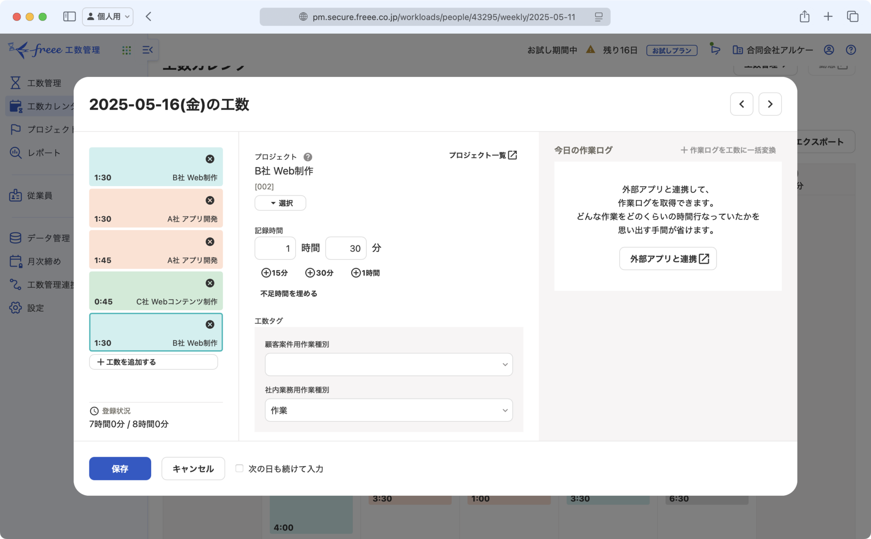Click the 登録状況 clock icon
The image size is (871, 539).
94,411
